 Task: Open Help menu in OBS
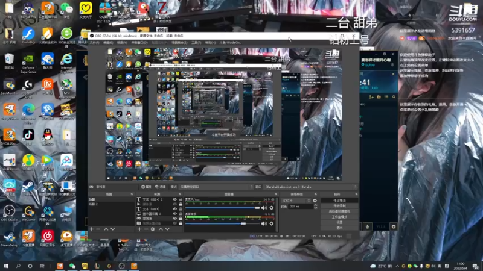pos(210,43)
